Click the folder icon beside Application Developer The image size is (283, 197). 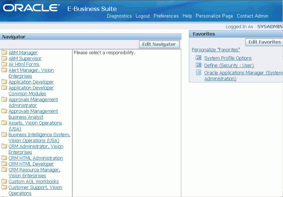(x=4, y=82)
